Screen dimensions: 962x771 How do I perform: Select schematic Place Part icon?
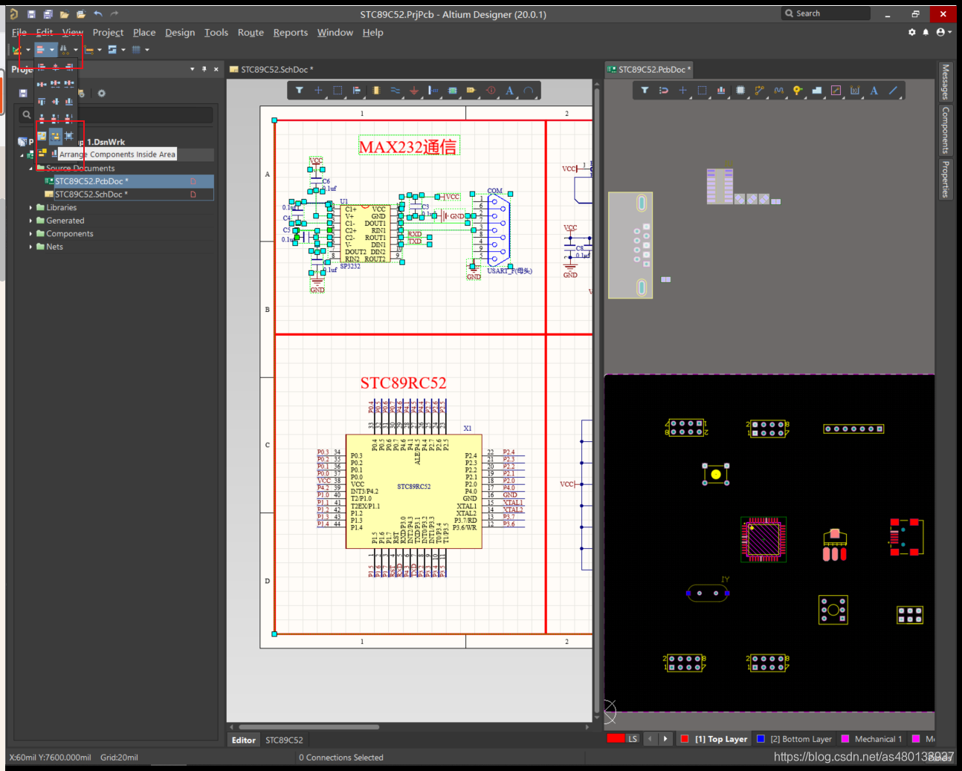point(376,91)
